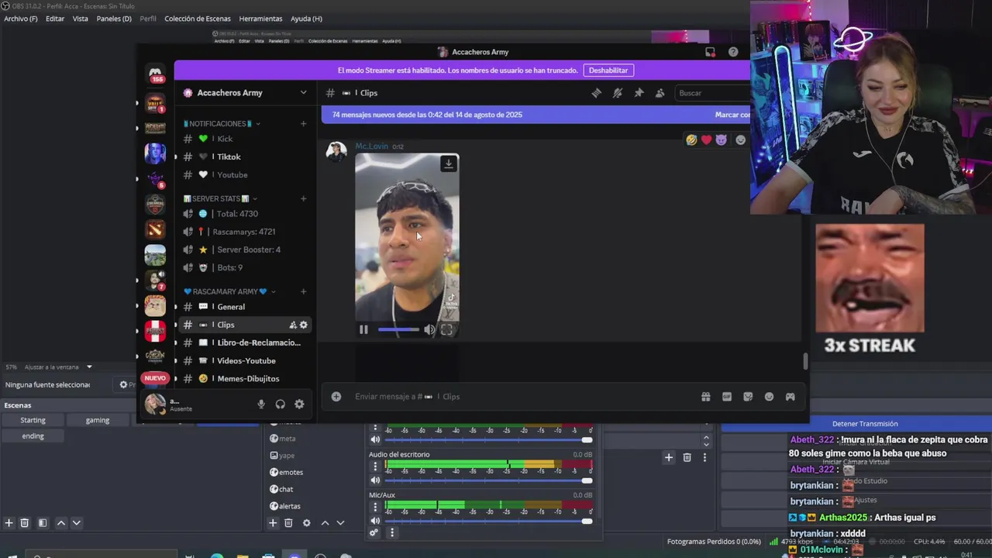Mark messages as read via Marcar banner
Image resolution: width=992 pixels, height=558 pixels.
[x=732, y=115]
